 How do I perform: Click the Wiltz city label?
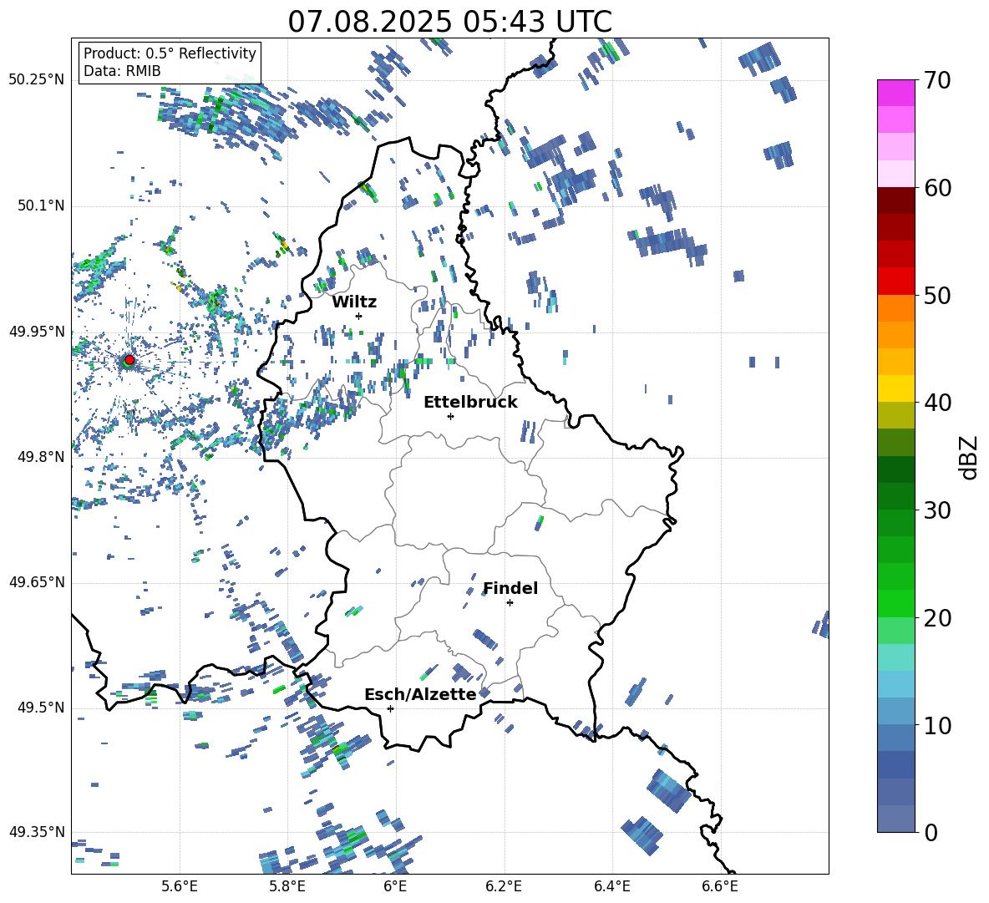pos(354,302)
